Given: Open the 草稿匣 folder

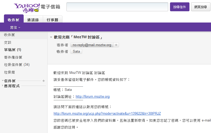Looking at the screenshot, I should click(x=12, y=50).
